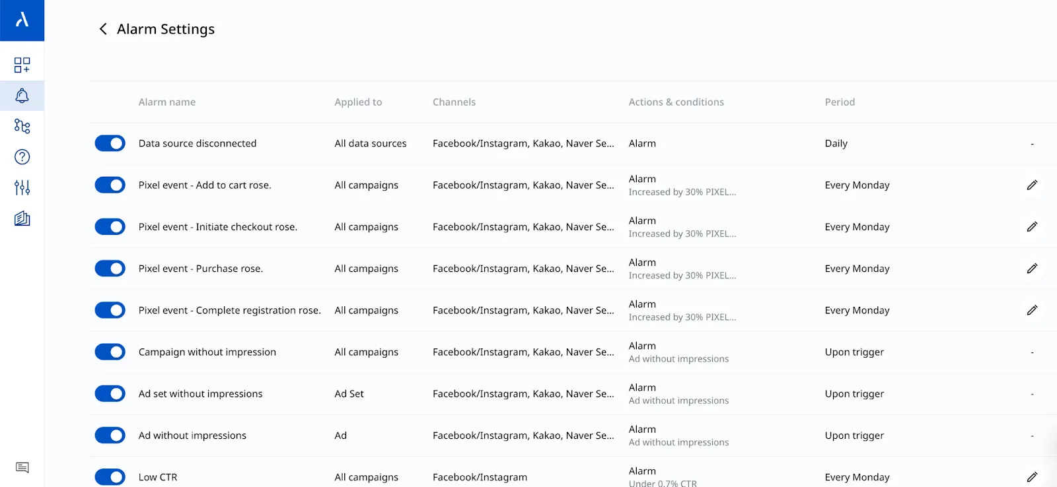Select Pixel event - Initiate checkout rose. text
The width and height of the screenshot is (1057, 487).
pyautogui.click(x=218, y=226)
